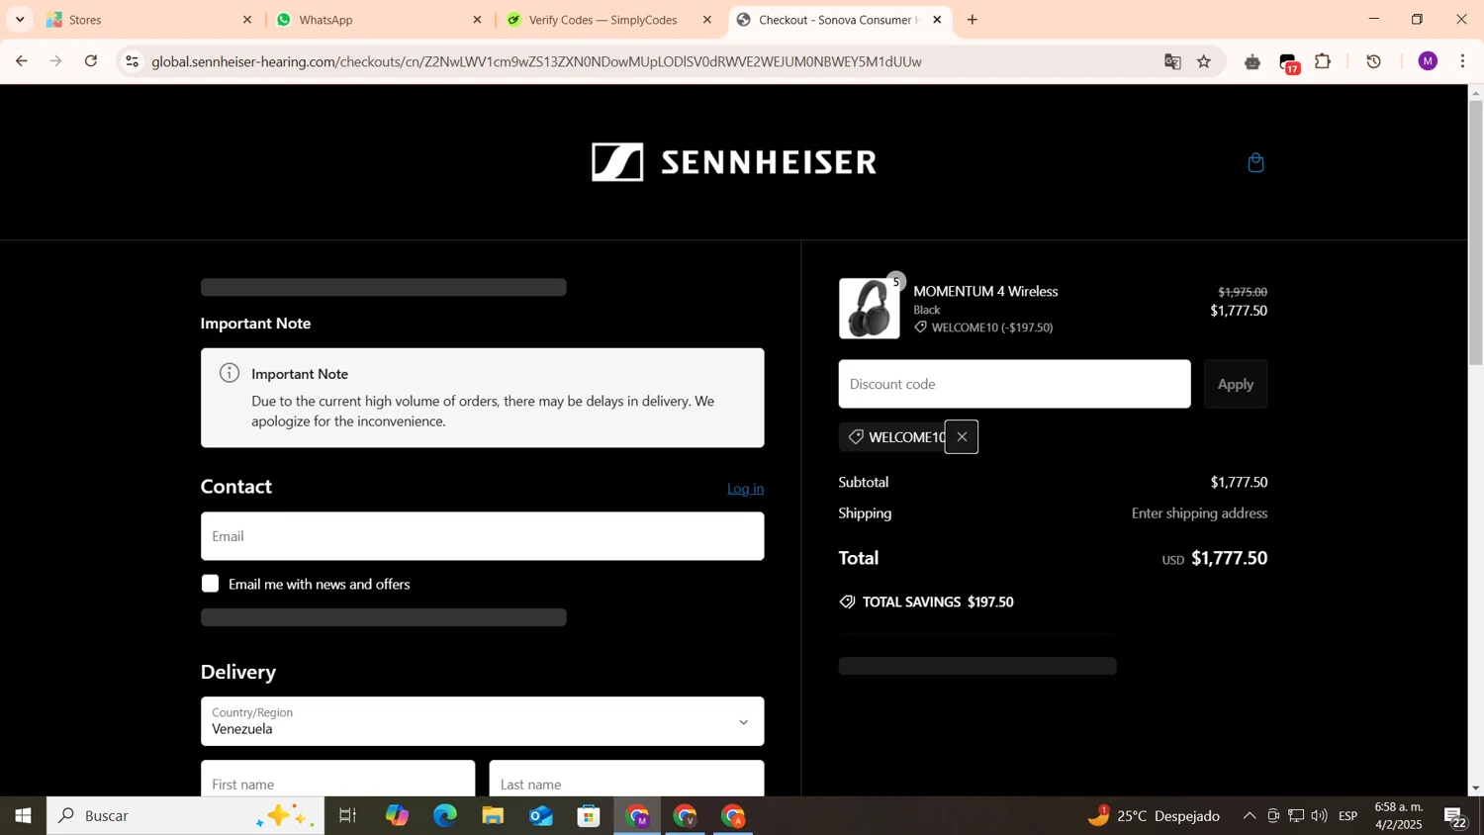Open the weather widget 25°C Despejado

1154,816
